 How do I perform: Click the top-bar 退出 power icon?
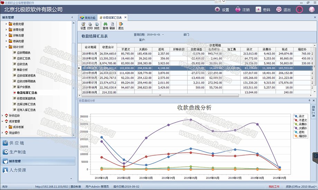click(279, 9)
